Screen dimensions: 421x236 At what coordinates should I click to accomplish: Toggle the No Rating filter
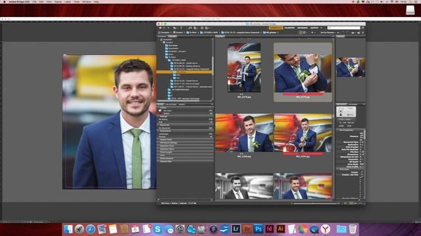(x=186, y=119)
